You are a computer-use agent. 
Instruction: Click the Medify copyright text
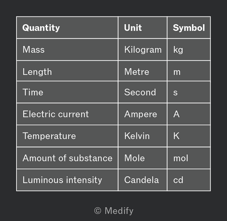[x=114, y=211]
